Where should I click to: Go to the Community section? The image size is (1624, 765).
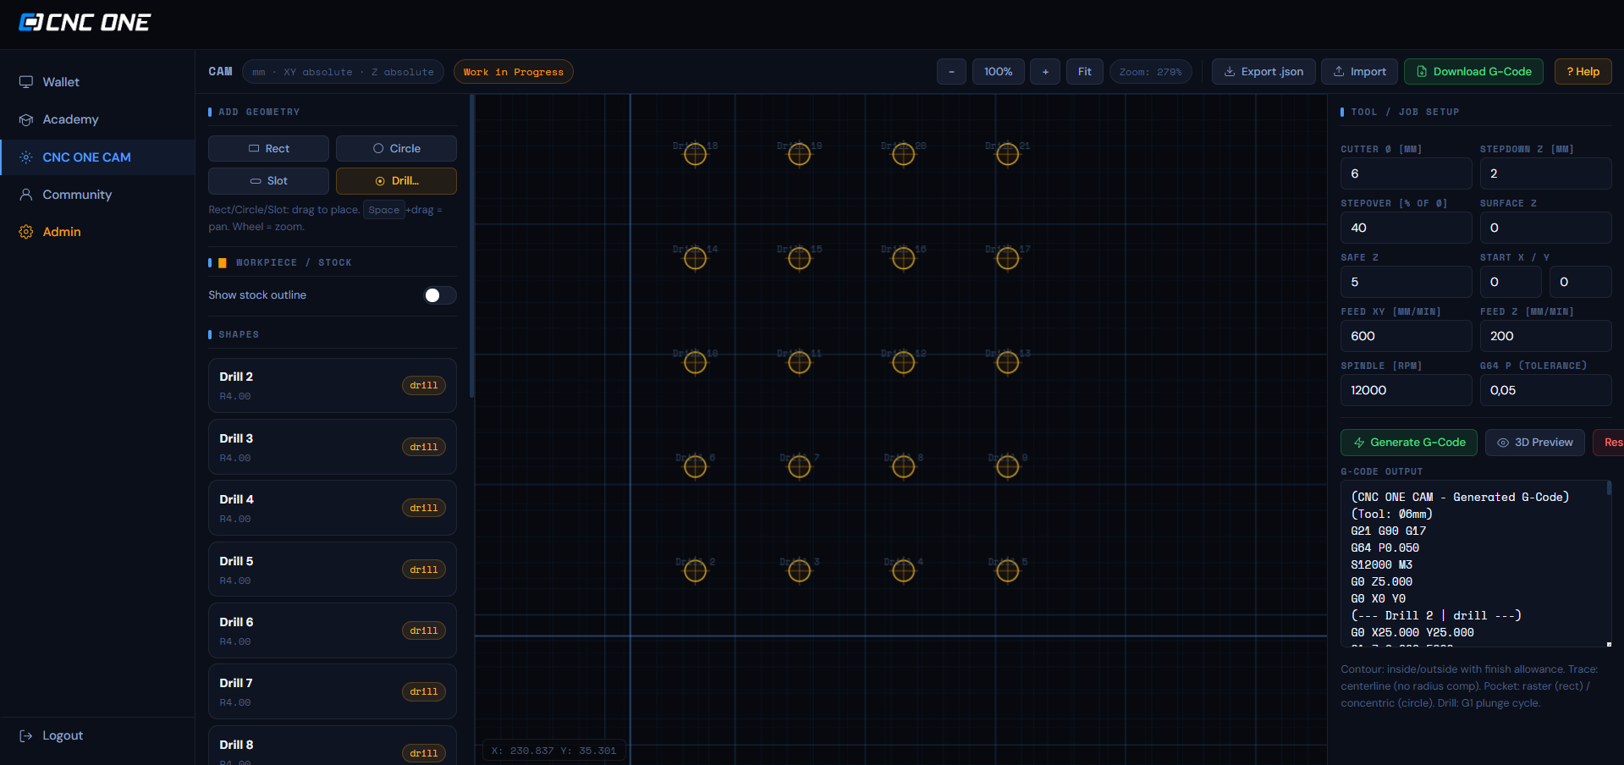click(x=77, y=195)
